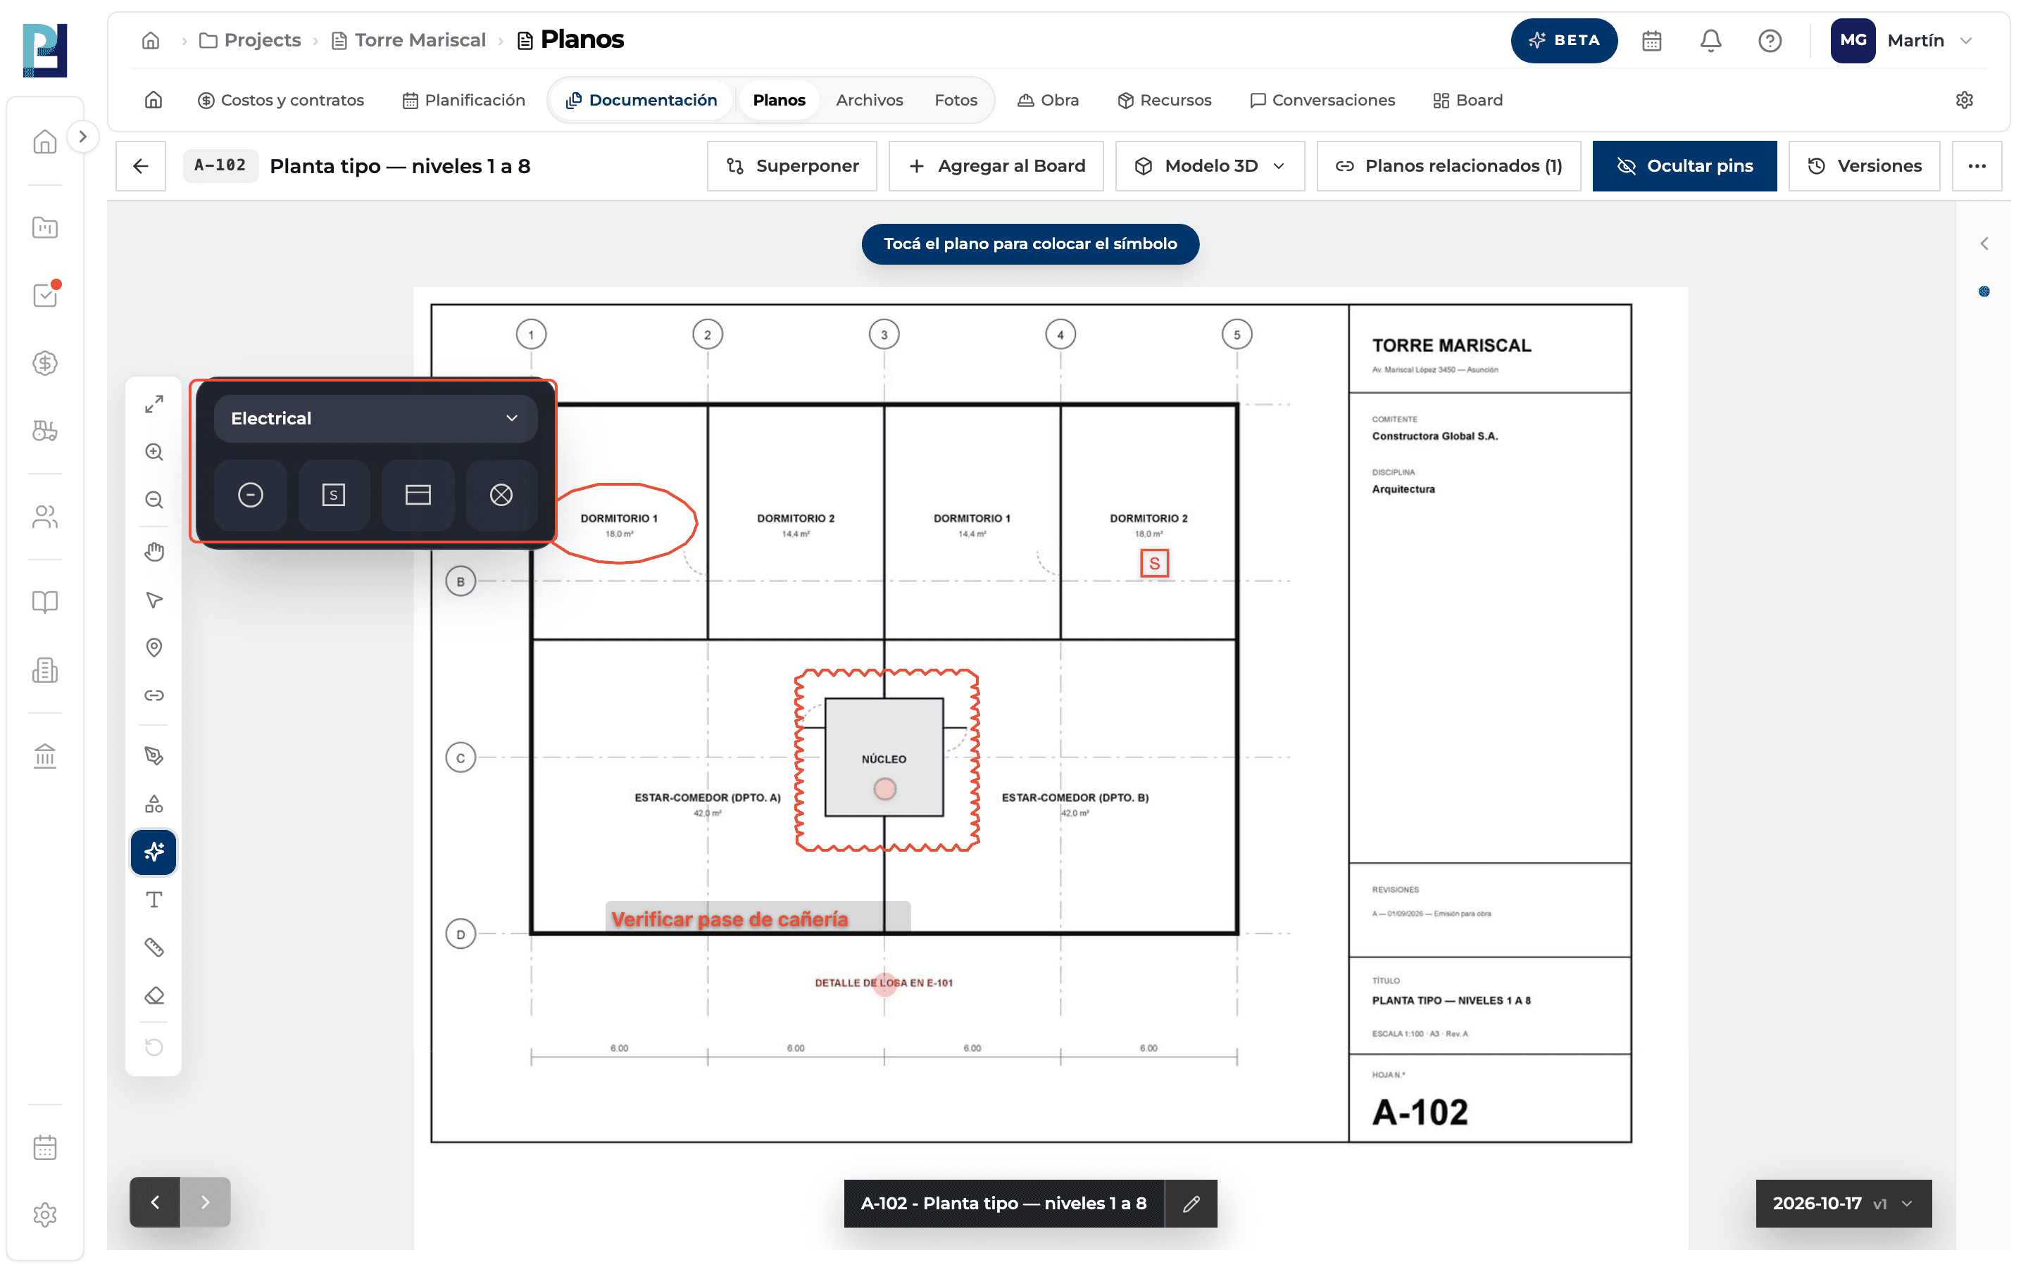Viewport: 2028px width, 1267px height.
Task: Open the Electrical symbol category dropdown
Action: tap(375, 418)
